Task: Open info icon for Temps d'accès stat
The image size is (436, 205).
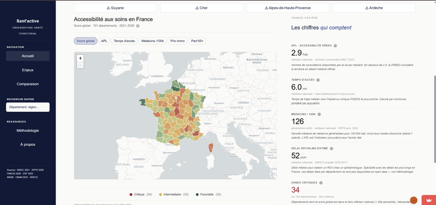Action: point(318,80)
